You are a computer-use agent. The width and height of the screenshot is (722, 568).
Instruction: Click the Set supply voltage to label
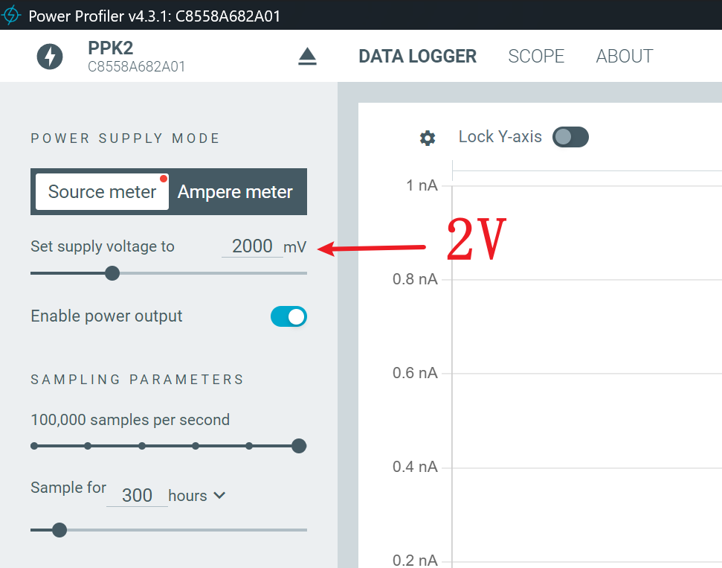102,246
